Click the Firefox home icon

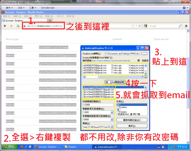click(x=186, y=26)
